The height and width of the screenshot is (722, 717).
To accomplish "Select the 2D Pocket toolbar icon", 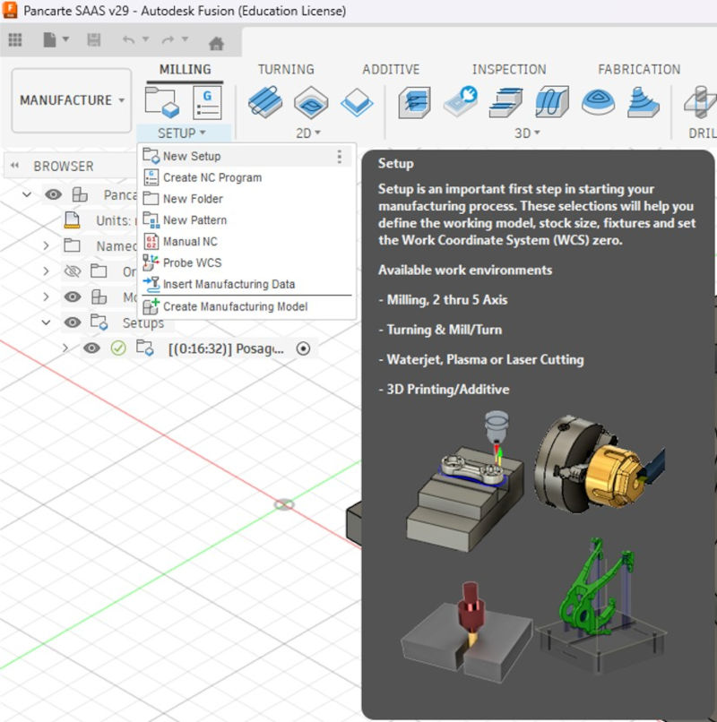I will (311, 102).
